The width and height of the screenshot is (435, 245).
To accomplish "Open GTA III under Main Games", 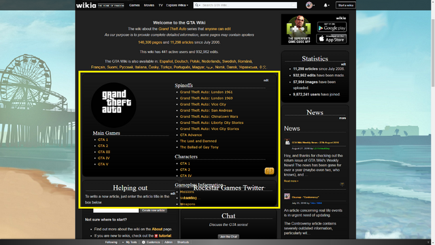I will (104, 152).
